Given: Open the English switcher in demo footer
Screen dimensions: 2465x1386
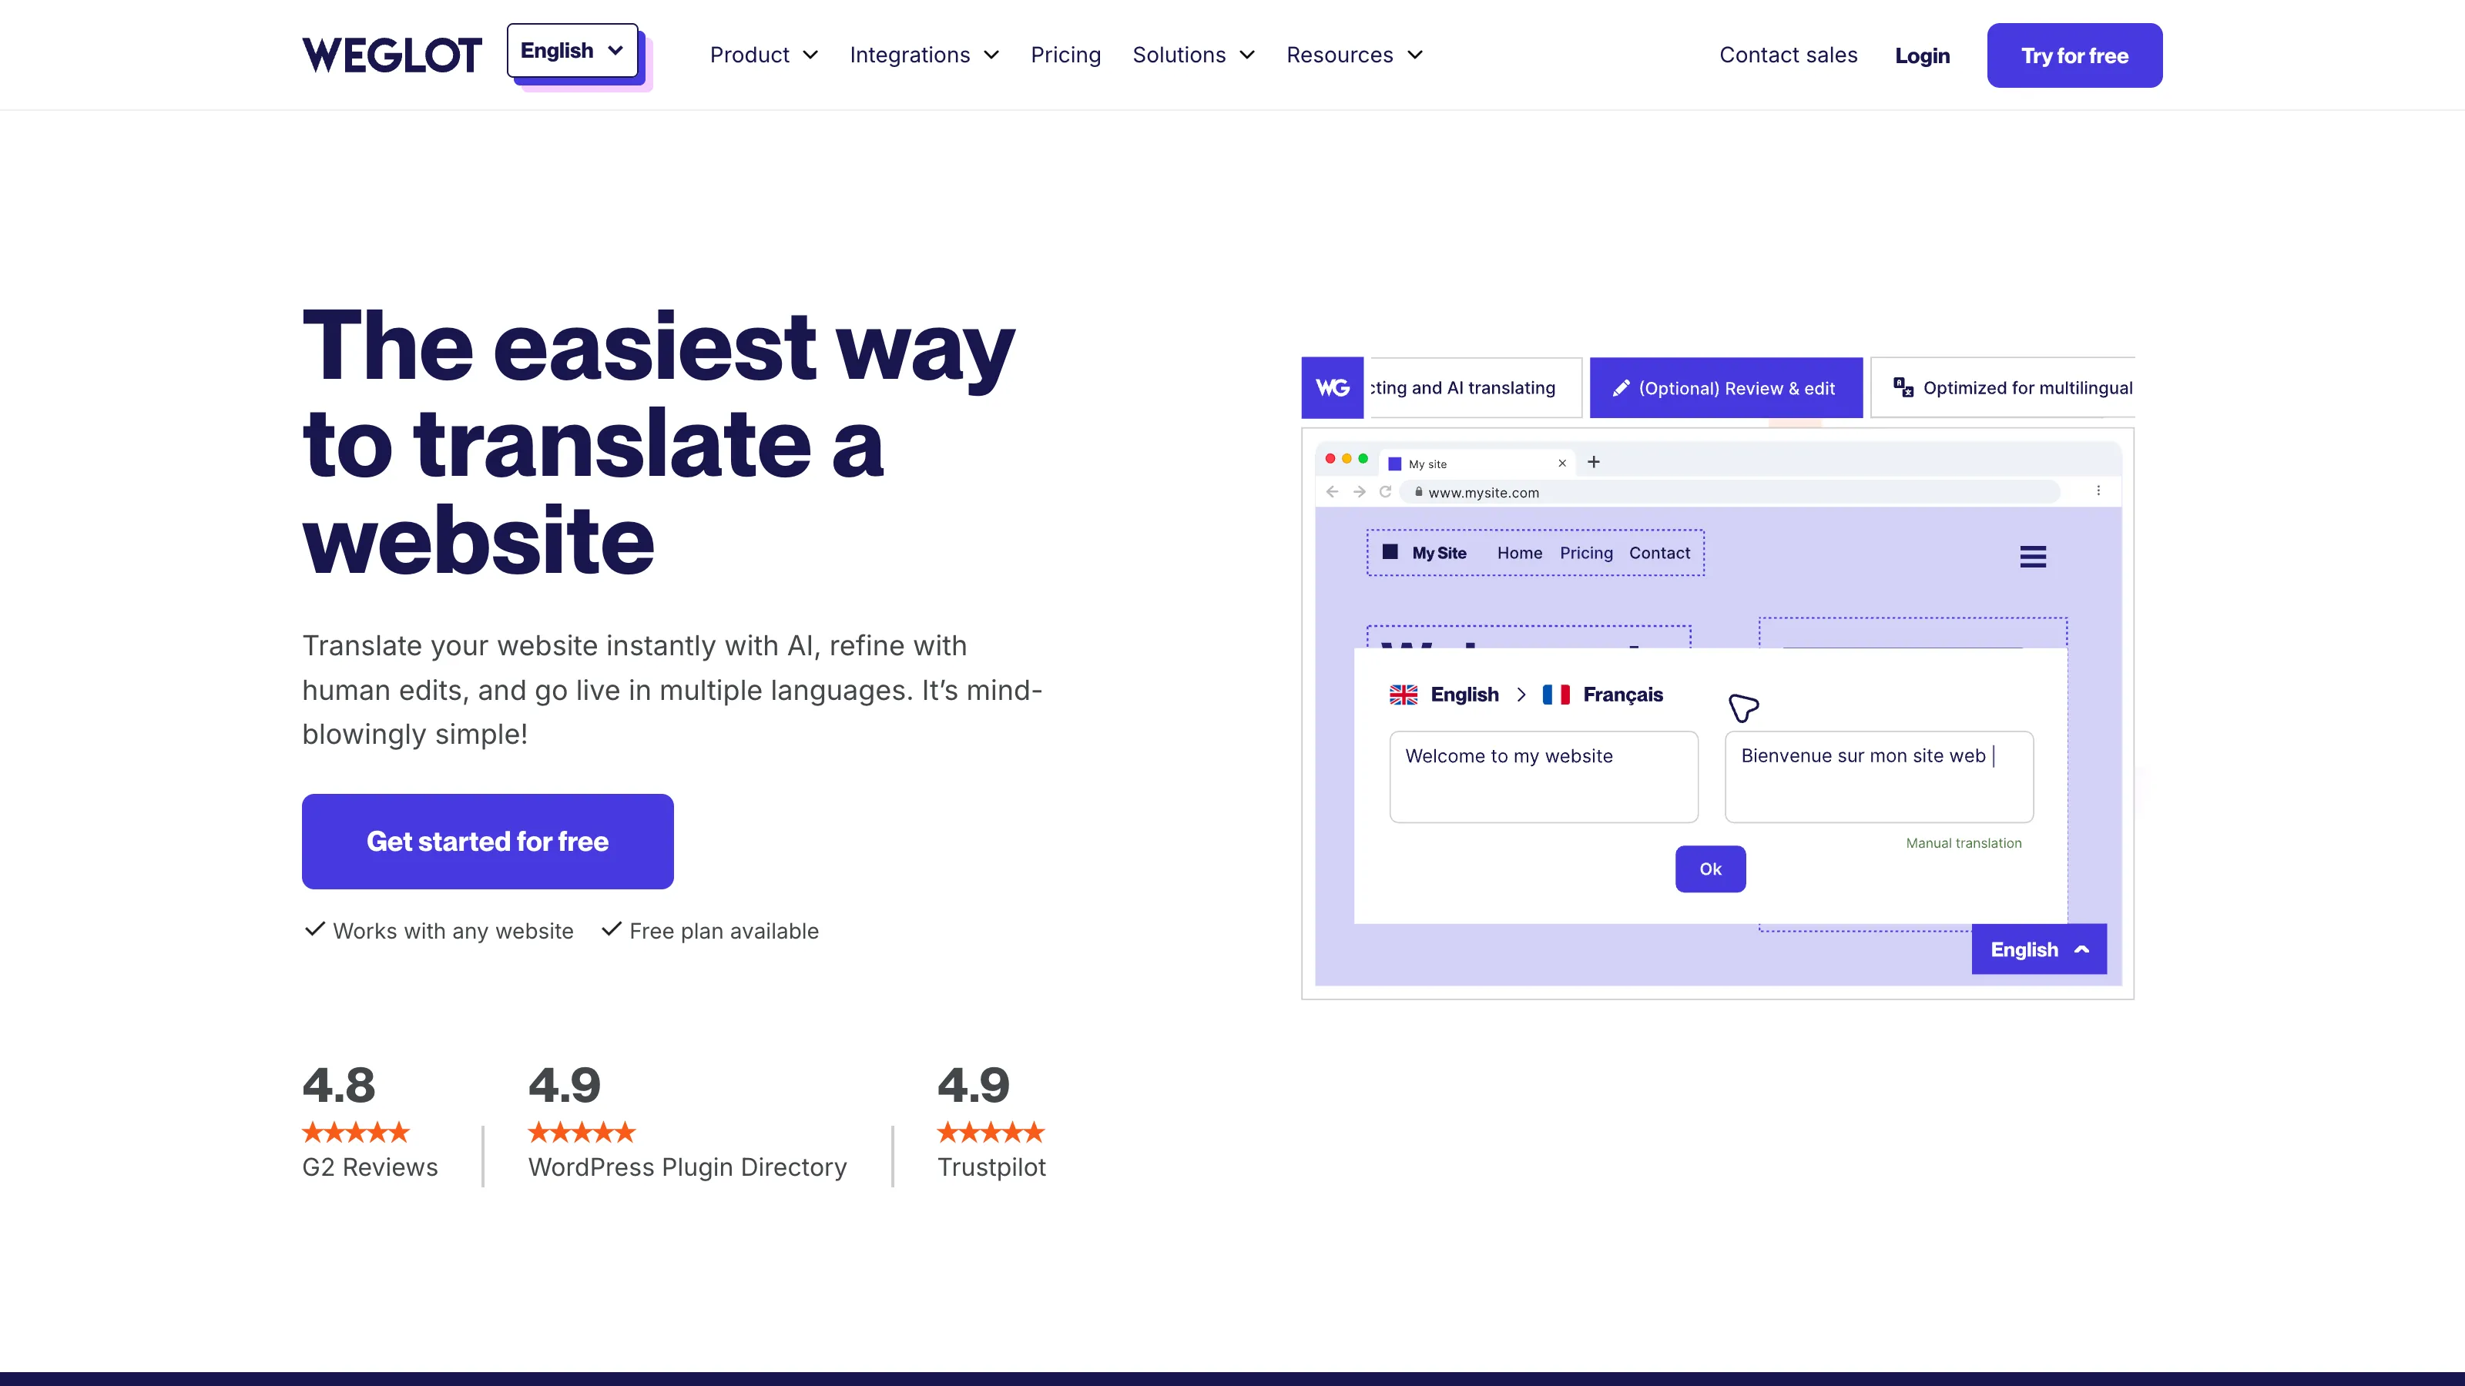Looking at the screenshot, I should tap(2038, 949).
